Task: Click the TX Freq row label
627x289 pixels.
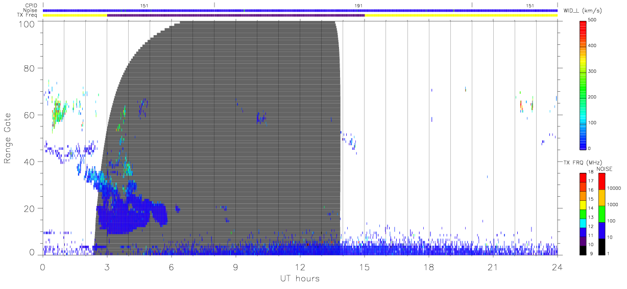Action: 27,15
